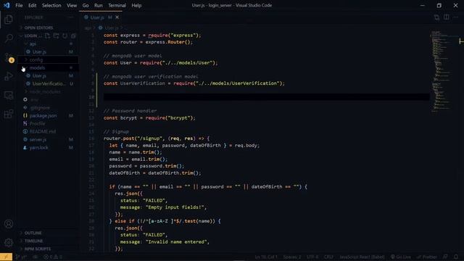Screen dimensions: 464x261
Task: Open Explorer panel more actions ellipsis
Action: 71,17
